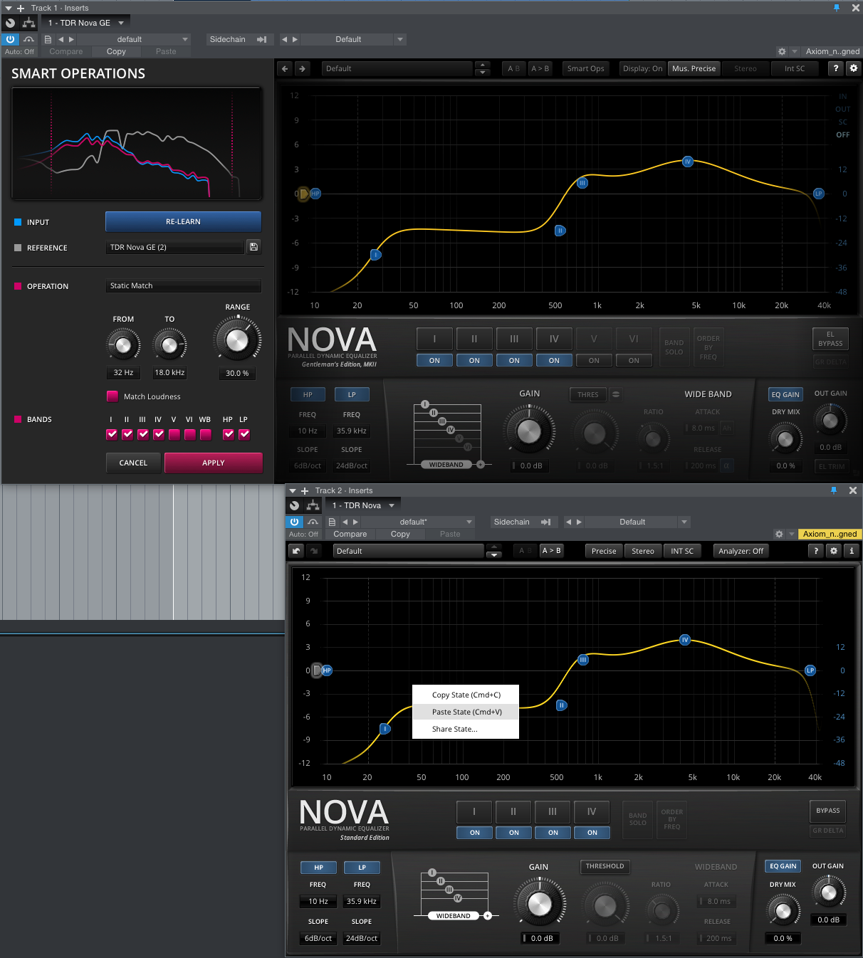Click the LP node on Nova GE graph
The width and height of the screenshot is (863, 958).
pyautogui.click(x=819, y=194)
